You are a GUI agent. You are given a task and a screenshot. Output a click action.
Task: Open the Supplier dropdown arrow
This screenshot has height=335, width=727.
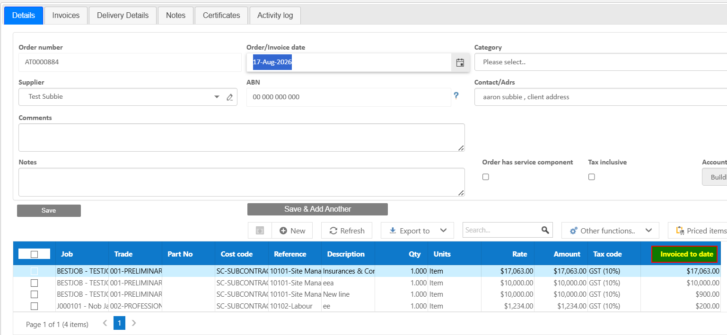pyautogui.click(x=217, y=97)
